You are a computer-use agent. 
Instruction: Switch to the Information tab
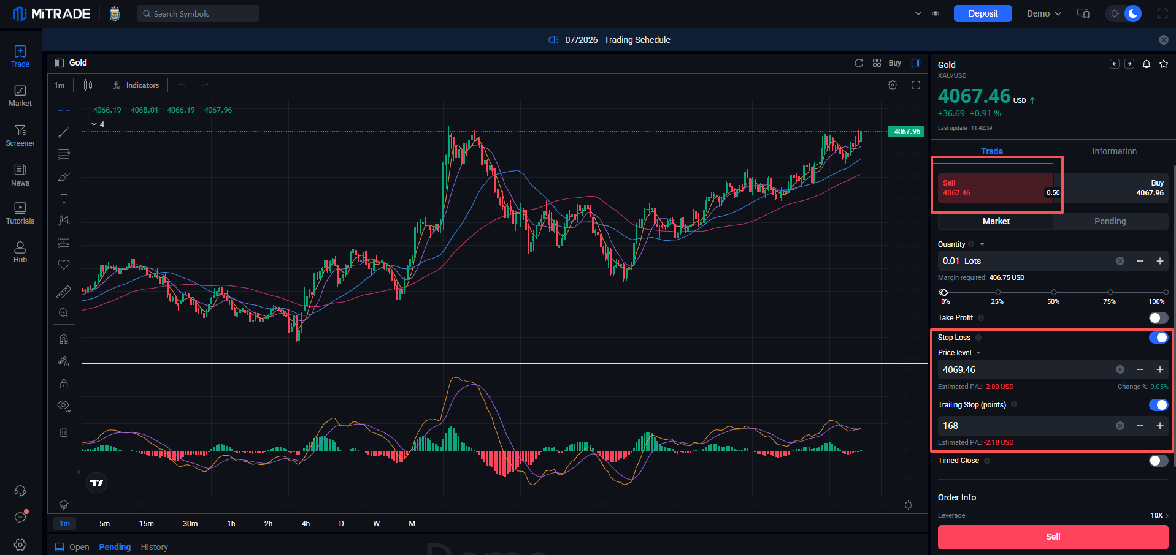(x=1114, y=151)
